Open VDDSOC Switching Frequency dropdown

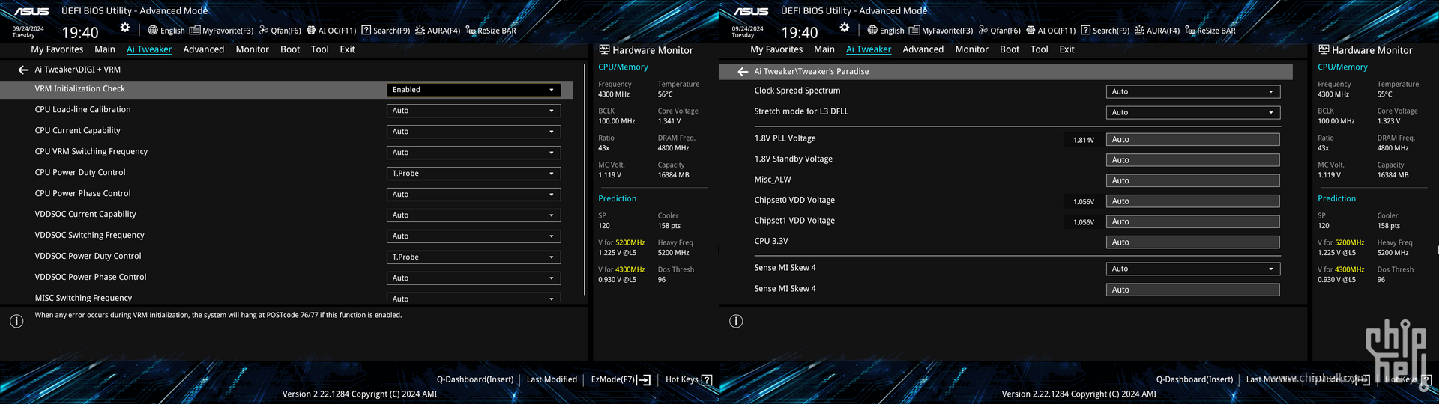tap(474, 236)
